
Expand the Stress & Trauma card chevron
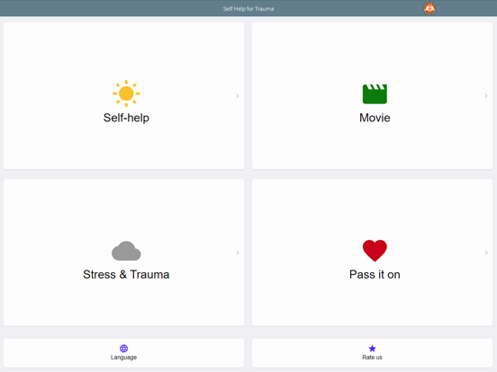(x=238, y=252)
